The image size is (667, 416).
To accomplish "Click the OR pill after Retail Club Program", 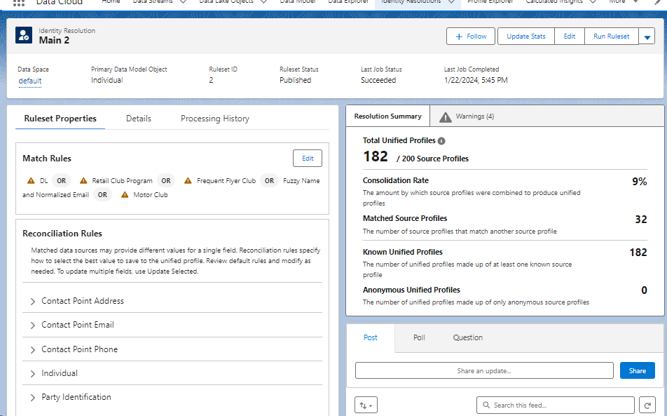I will pyautogui.click(x=166, y=181).
